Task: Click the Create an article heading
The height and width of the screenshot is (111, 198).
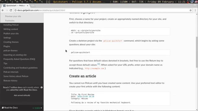Action: (x=83, y=76)
